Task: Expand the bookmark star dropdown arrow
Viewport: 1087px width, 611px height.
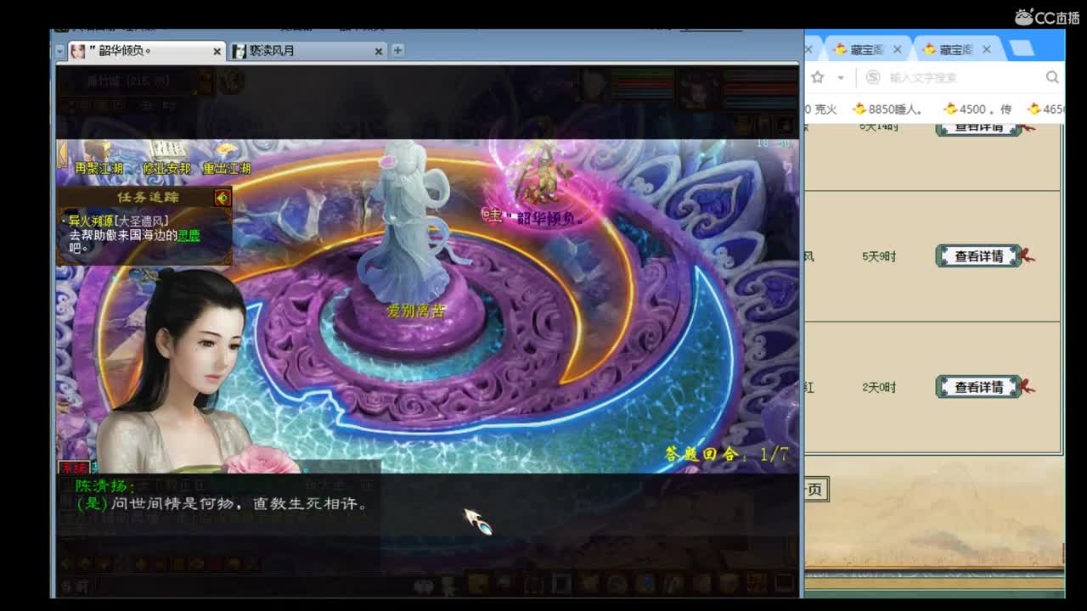Action: tap(841, 77)
